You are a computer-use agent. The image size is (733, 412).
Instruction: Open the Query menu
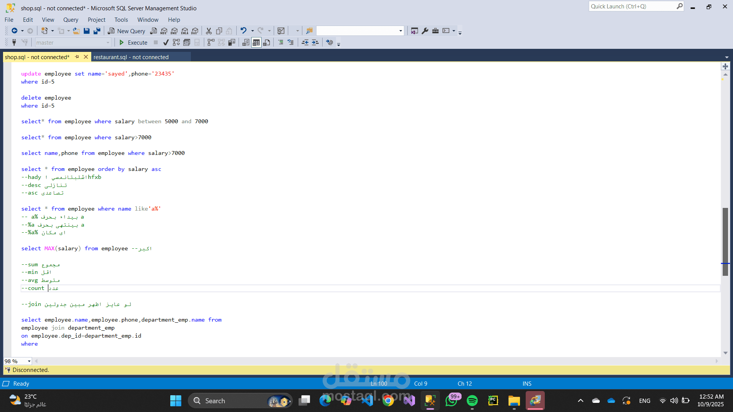pyautogui.click(x=71, y=19)
